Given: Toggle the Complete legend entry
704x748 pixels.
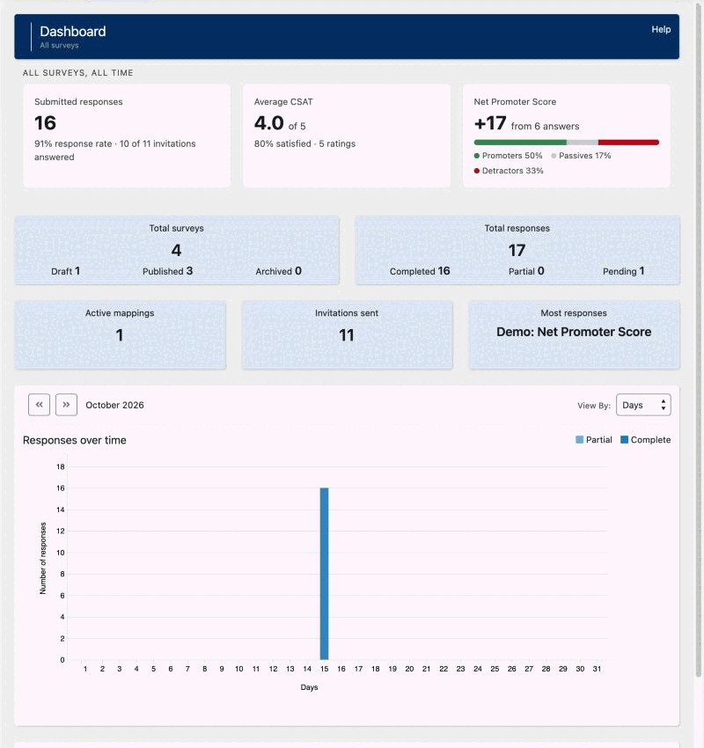Looking at the screenshot, I should (646, 440).
